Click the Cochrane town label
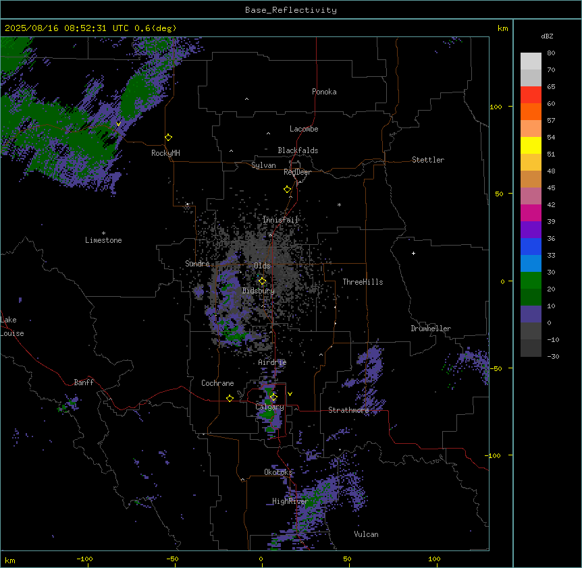This screenshot has width=582, height=568. [x=217, y=383]
